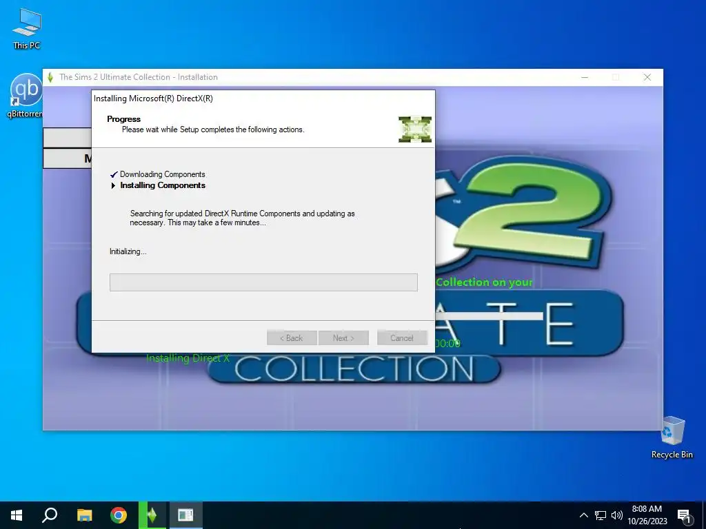This screenshot has width=706, height=529.
Task: Click the 'Downloading Components' step text
Action: [x=163, y=174]
